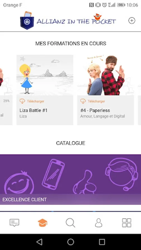Tap the Android home circle button

70,242
